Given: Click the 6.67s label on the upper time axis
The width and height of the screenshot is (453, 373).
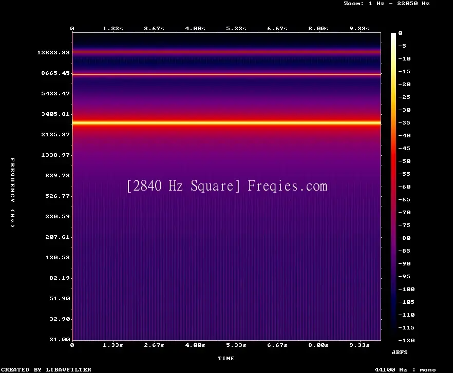Looking at the screenshot, I should click(x=277, y=29).
